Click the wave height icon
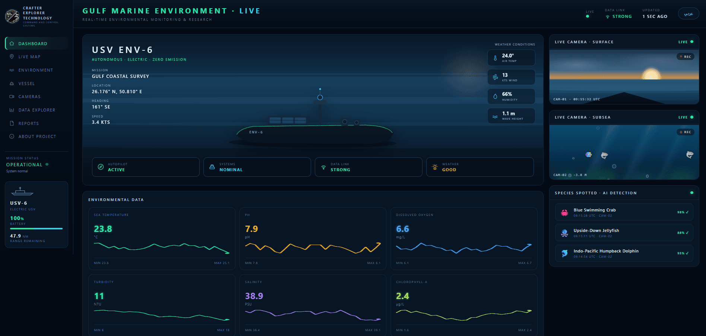The image size is (706, 336). coord(495,116)
